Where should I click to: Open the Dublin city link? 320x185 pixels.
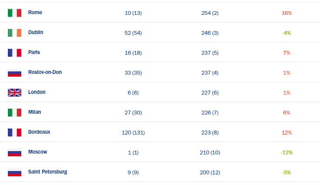click(x=36, y=32)
